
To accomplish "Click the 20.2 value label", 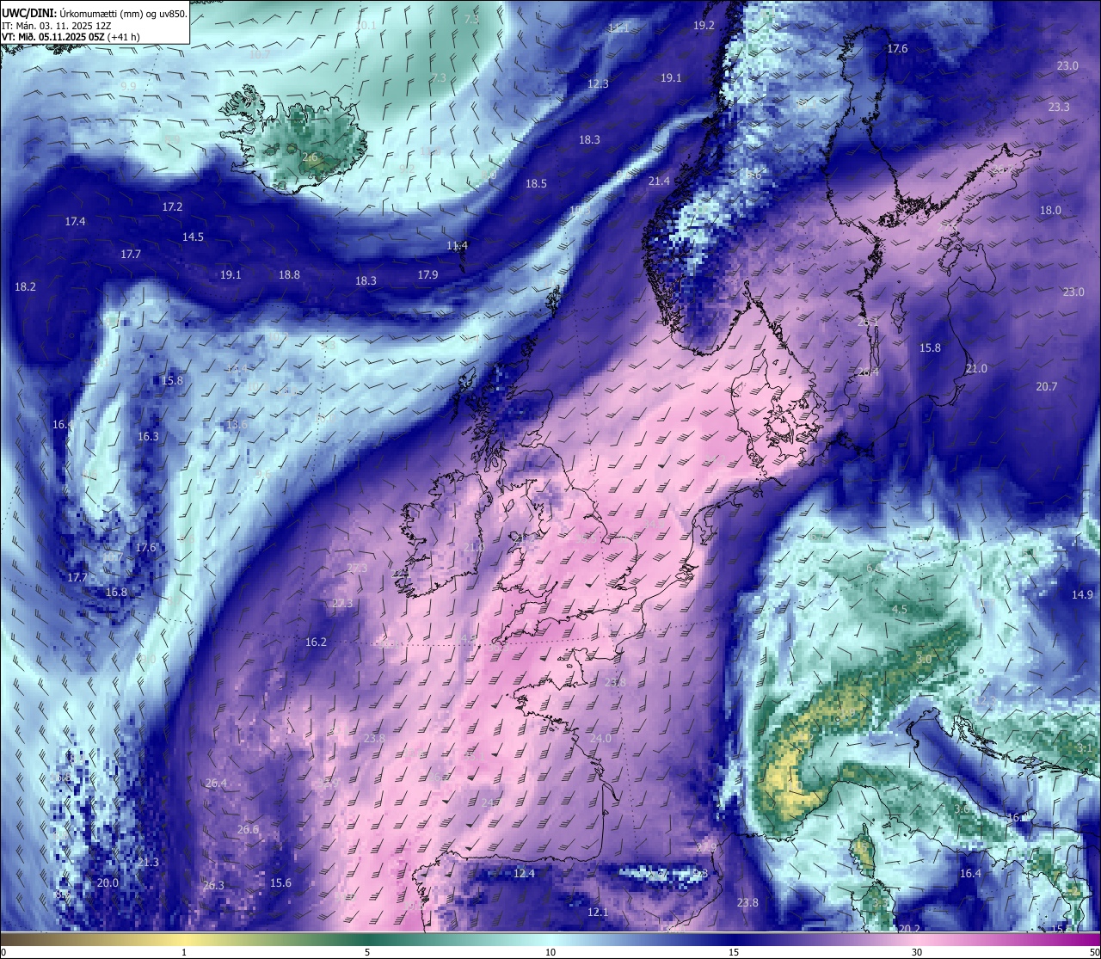I will tap(909, 929).
